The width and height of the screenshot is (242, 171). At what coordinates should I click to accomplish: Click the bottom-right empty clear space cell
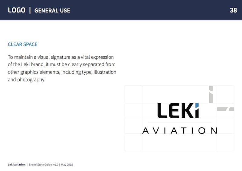tap(225, 142)
